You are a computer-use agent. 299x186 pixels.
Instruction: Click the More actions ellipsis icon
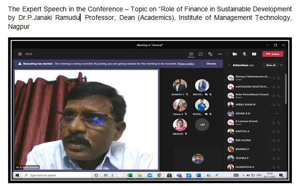coord(220,54)
